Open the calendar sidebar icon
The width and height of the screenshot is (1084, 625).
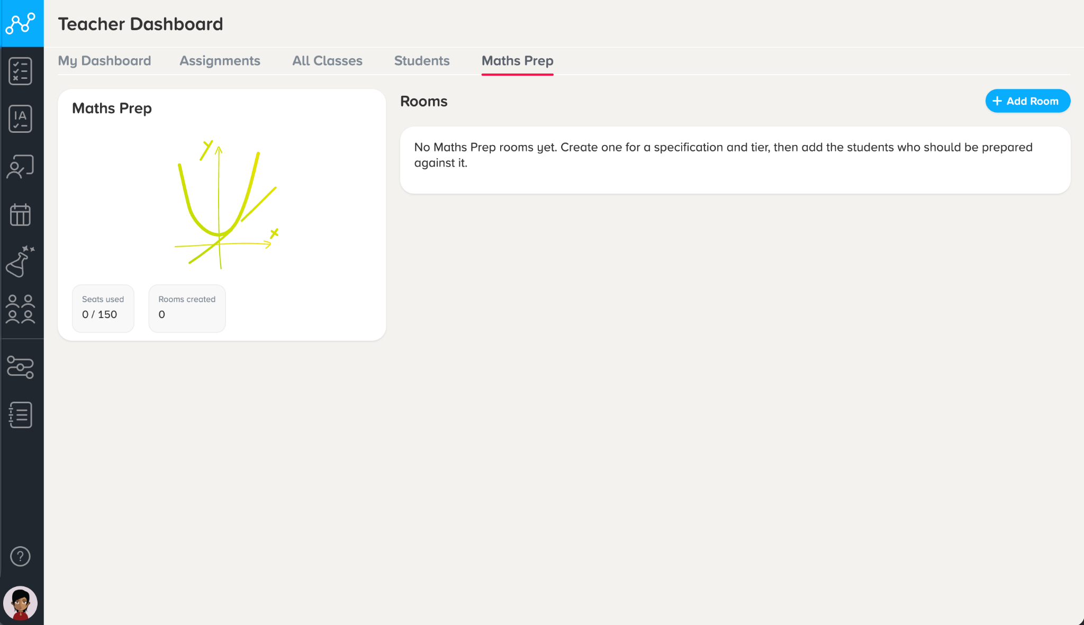[x=21, y=214]
